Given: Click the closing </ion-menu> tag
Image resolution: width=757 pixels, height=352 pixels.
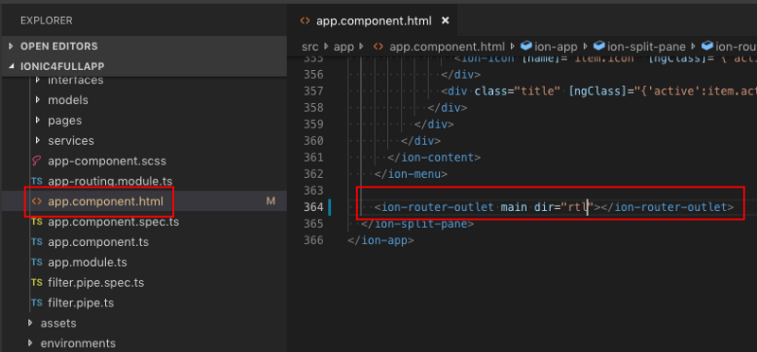Looking at the screenshot, I should tap(412, 174).
